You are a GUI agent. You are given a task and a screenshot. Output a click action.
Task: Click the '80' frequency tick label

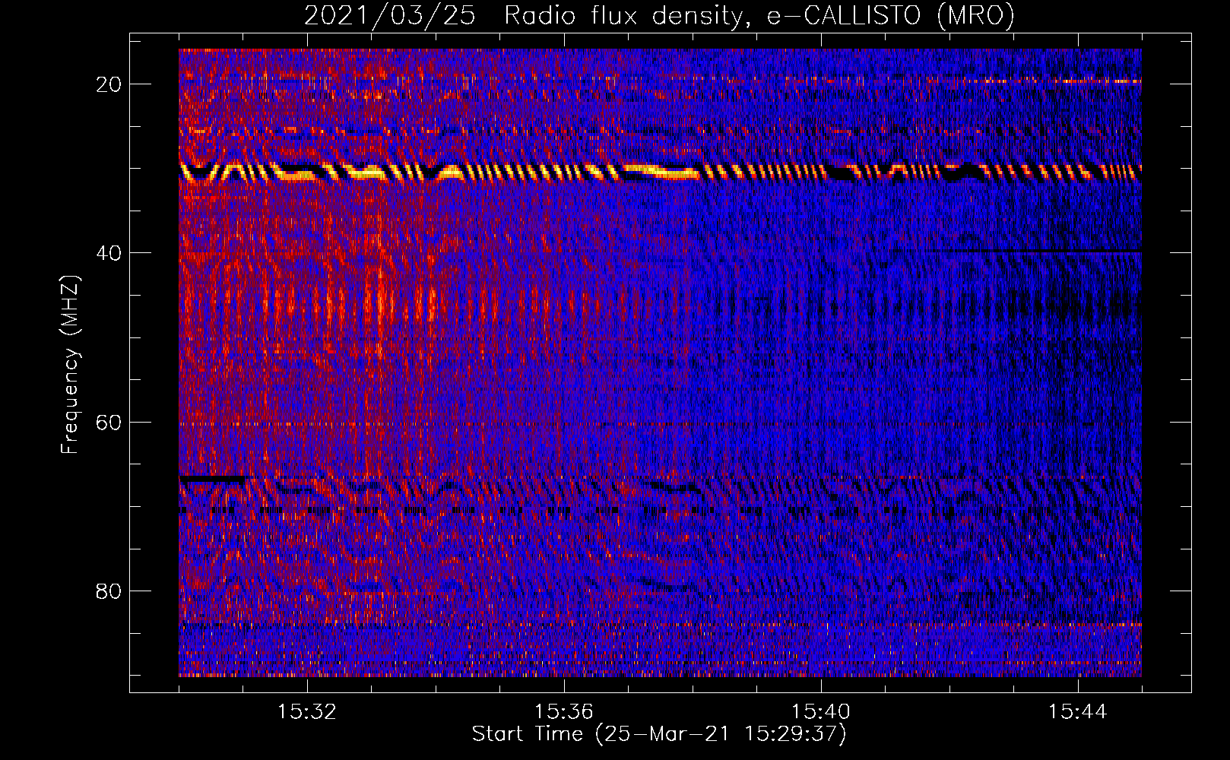click(x=109, y=591)
